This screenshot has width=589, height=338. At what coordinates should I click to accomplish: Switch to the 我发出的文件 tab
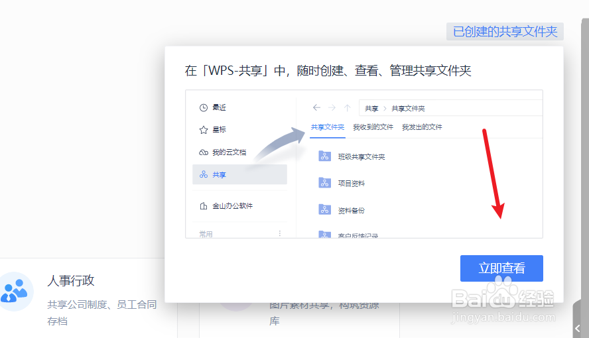[422, 127]
